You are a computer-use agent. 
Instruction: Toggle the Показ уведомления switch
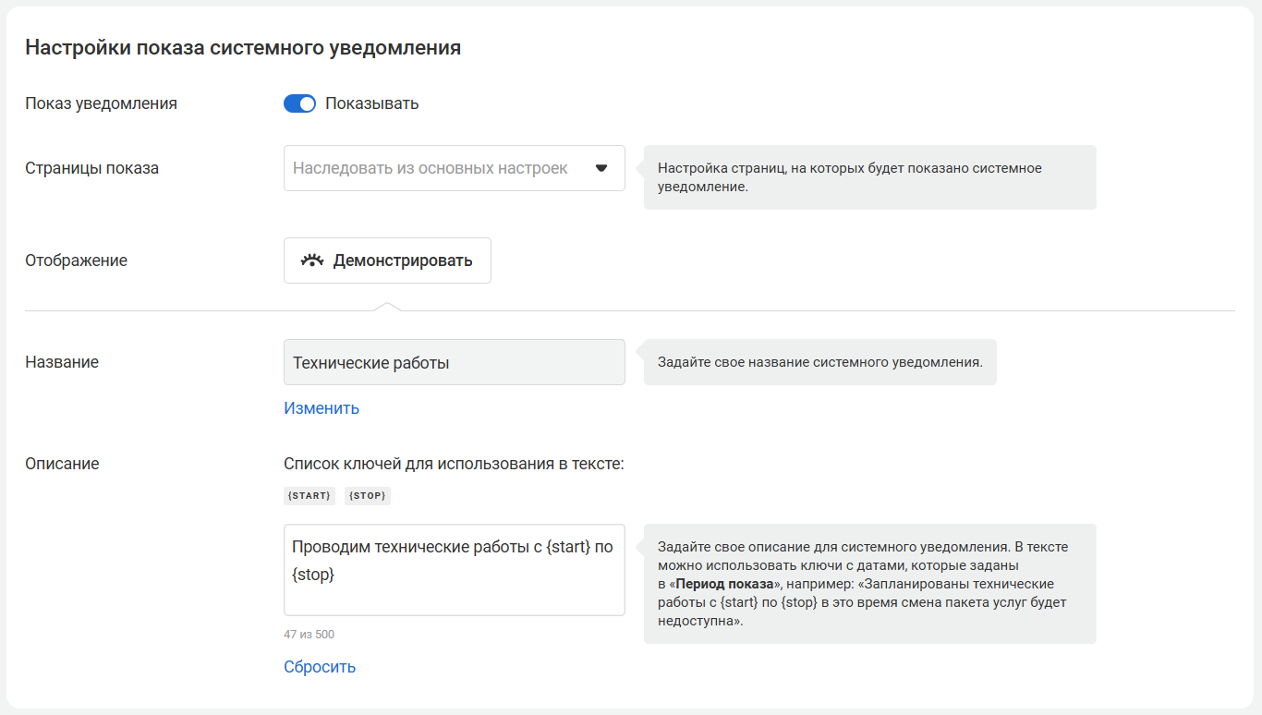pos(299,103)
